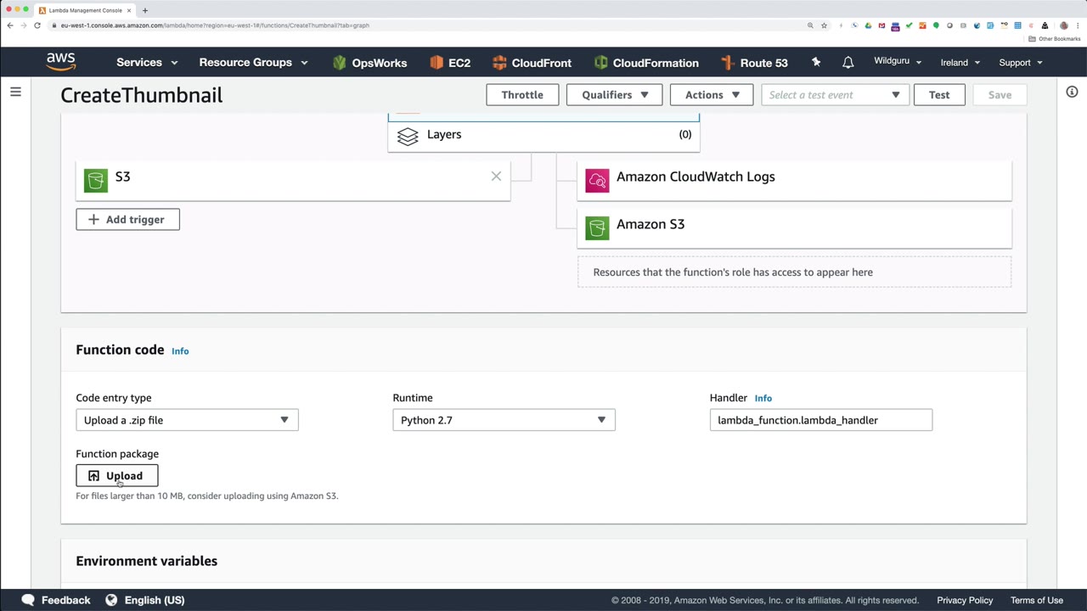1087x611 pixels.
Task: Open the CloudFront shortcut
Action: (x=532, y=63)
